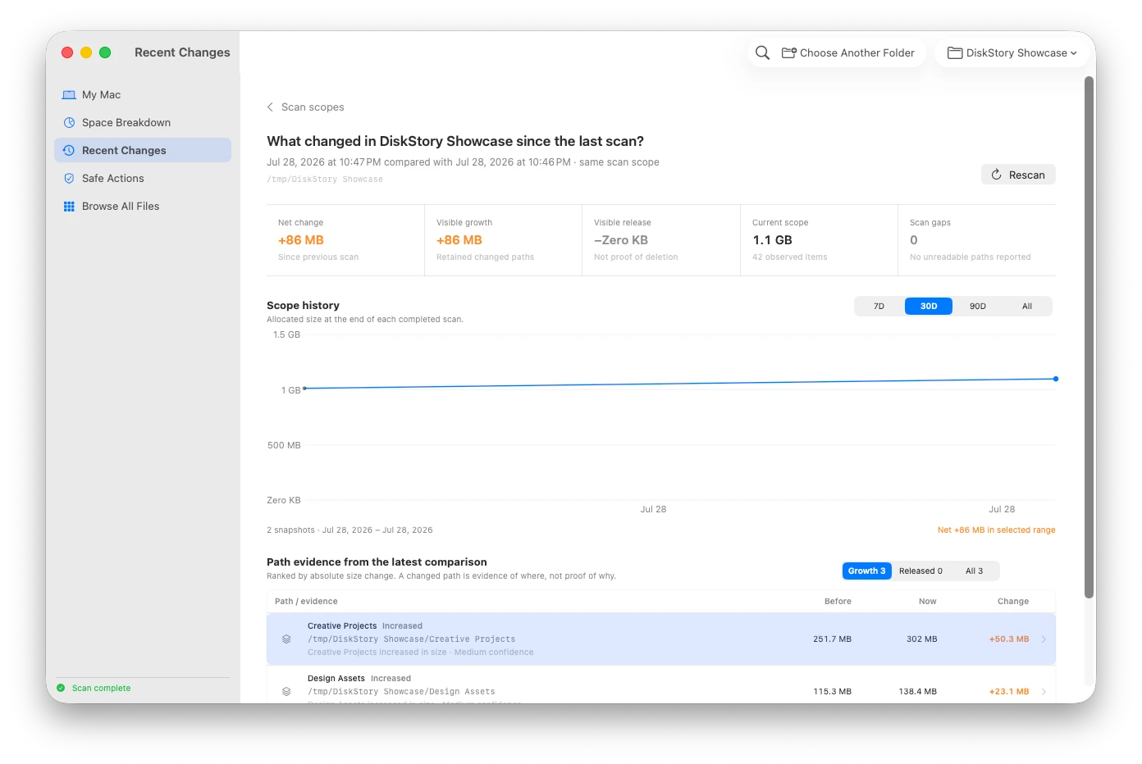Click the 251.7 MB before value
Image resolution: width=1142 pixels, height=764 pixels.
(833, 639)
